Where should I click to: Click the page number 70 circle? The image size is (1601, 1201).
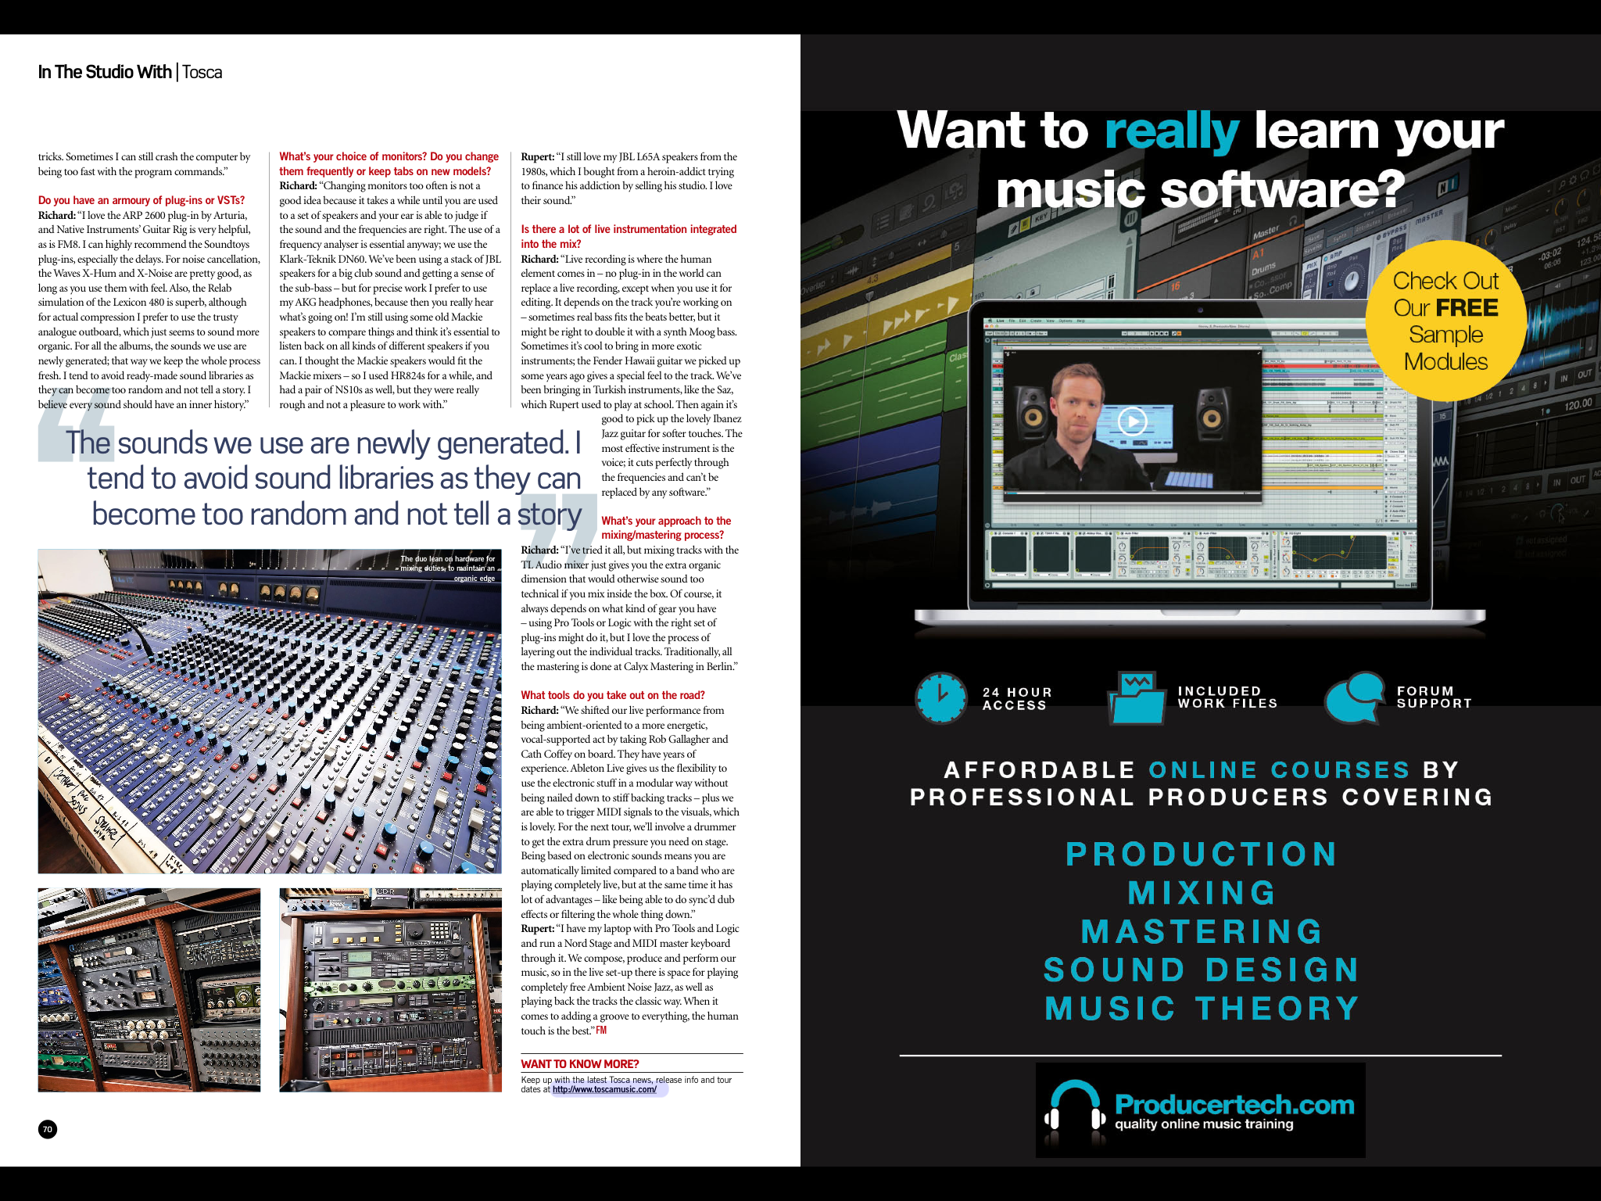(x=48, y=1129)
